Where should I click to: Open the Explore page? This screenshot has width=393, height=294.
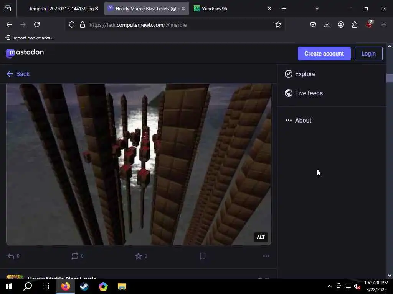tap(300, 74)
